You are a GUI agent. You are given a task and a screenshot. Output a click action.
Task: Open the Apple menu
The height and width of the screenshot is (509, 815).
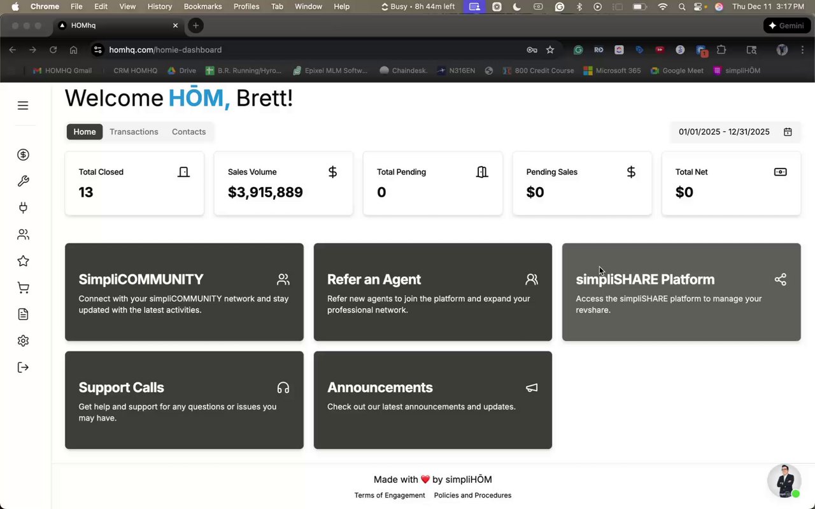pyautogui.click(x=15, y=6)
